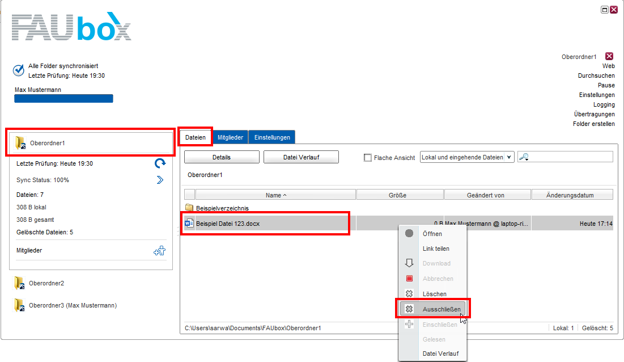
Task: Open the top-right Einstellungen link
Action: (x=597, y=95)
